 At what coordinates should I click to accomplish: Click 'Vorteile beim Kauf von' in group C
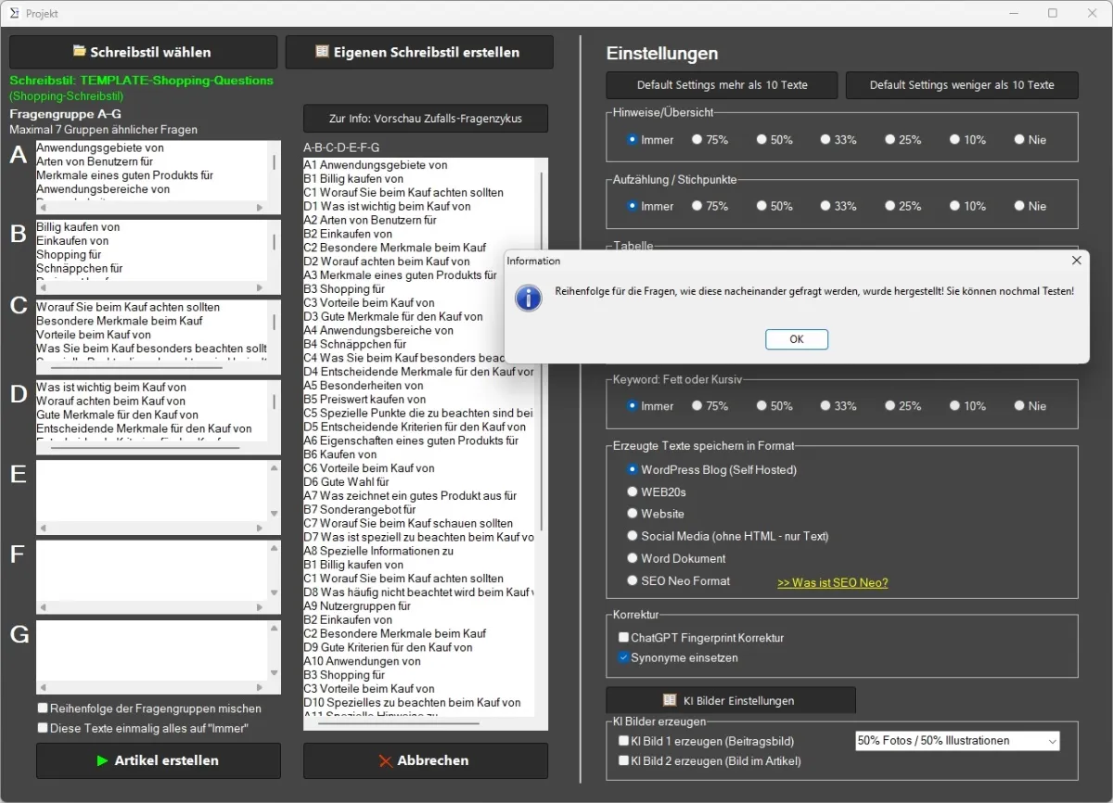(94, 335)
